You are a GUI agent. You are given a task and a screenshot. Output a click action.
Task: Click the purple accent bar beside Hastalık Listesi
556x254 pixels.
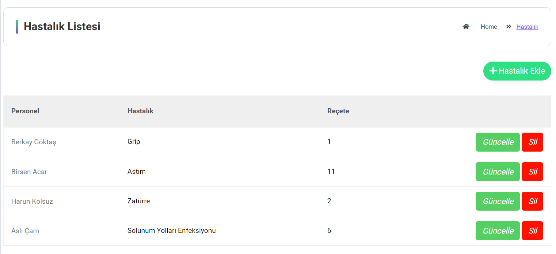(17, 27)
